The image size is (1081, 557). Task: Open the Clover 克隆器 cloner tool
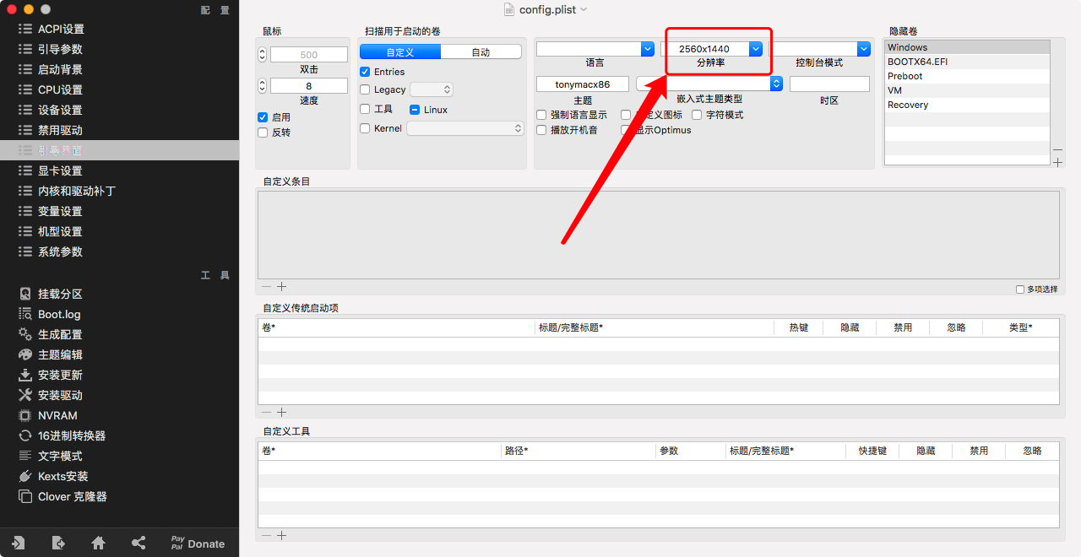click(62, 496)
